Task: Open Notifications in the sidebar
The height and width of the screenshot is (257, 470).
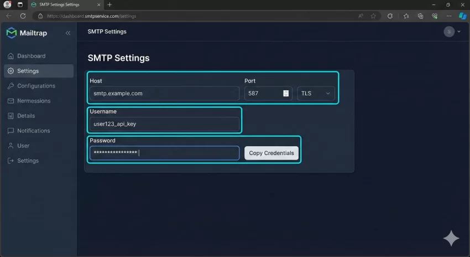Action: pyautogui.click(x=39, y=131)
